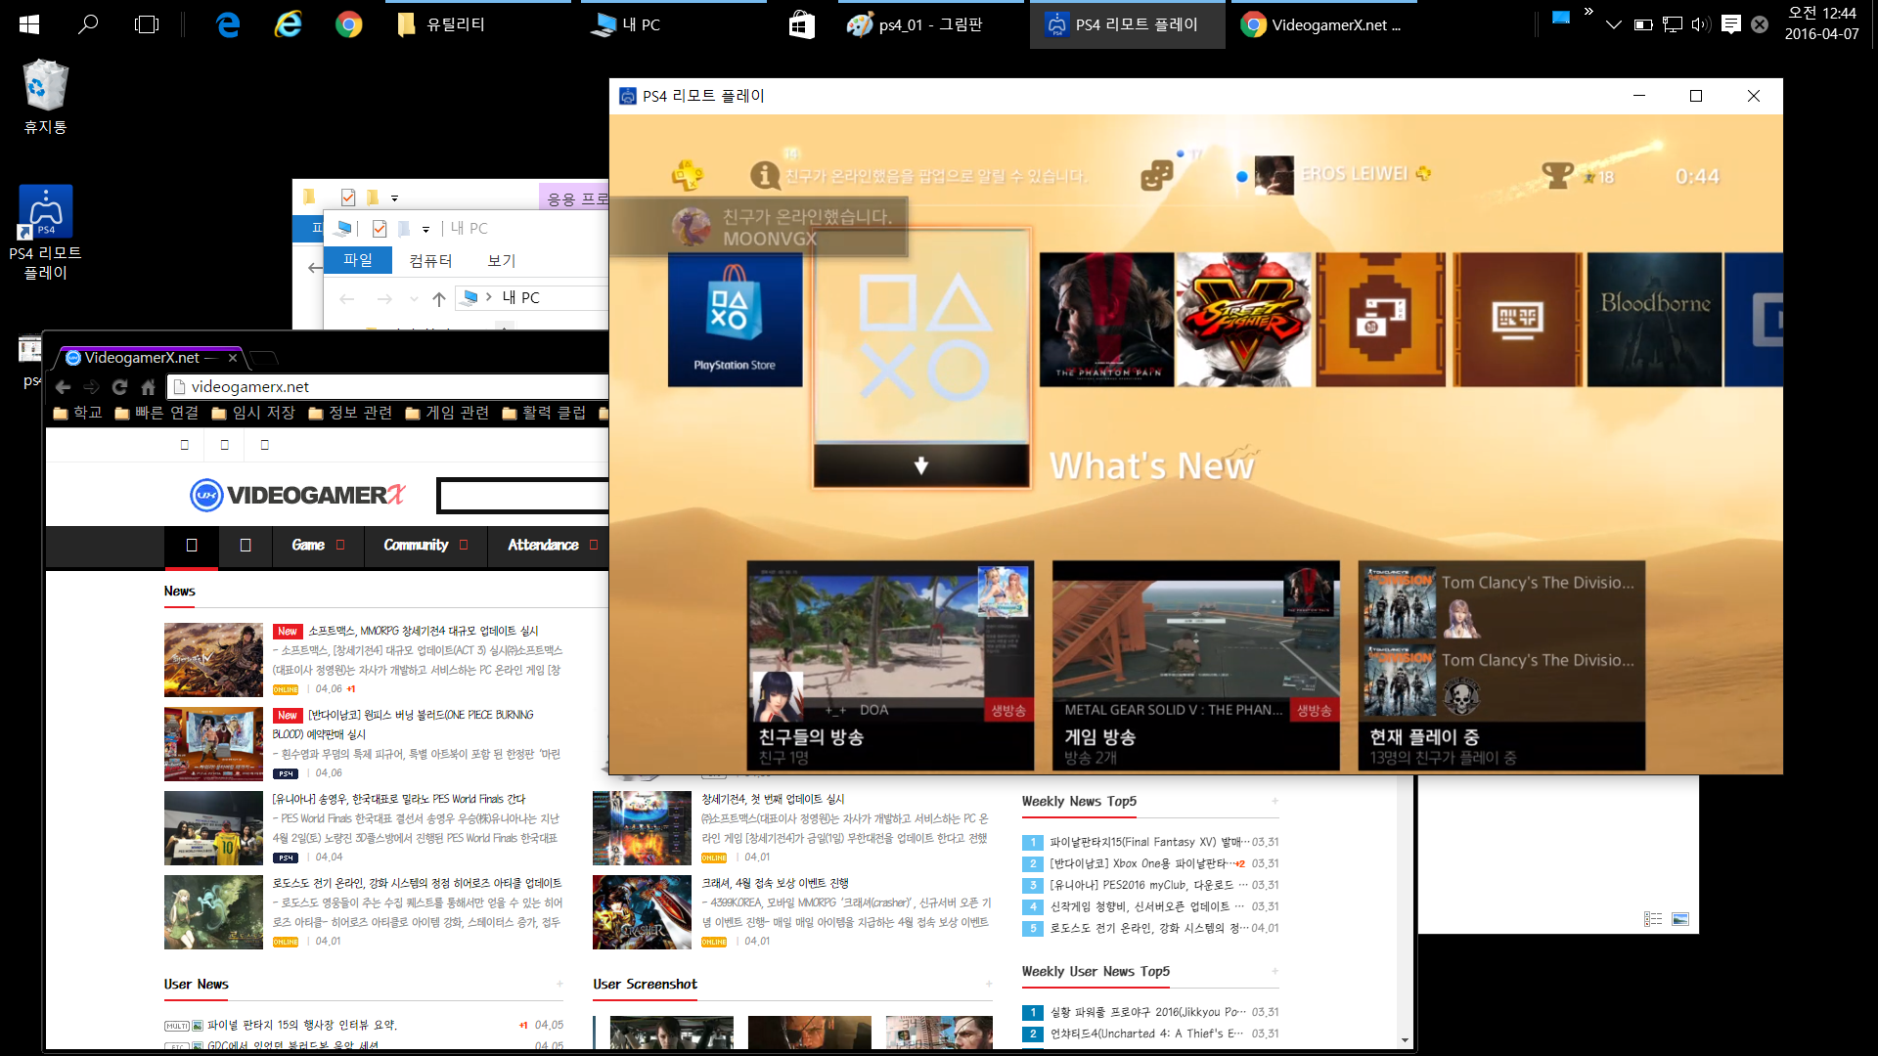Open the 게임 관련 bookmark folder
1878x1056 pixels.
tap(447, 413)
